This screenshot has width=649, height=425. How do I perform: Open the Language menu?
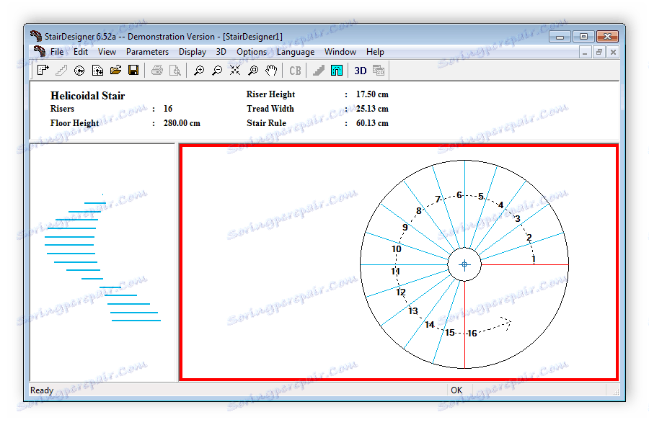296,52
